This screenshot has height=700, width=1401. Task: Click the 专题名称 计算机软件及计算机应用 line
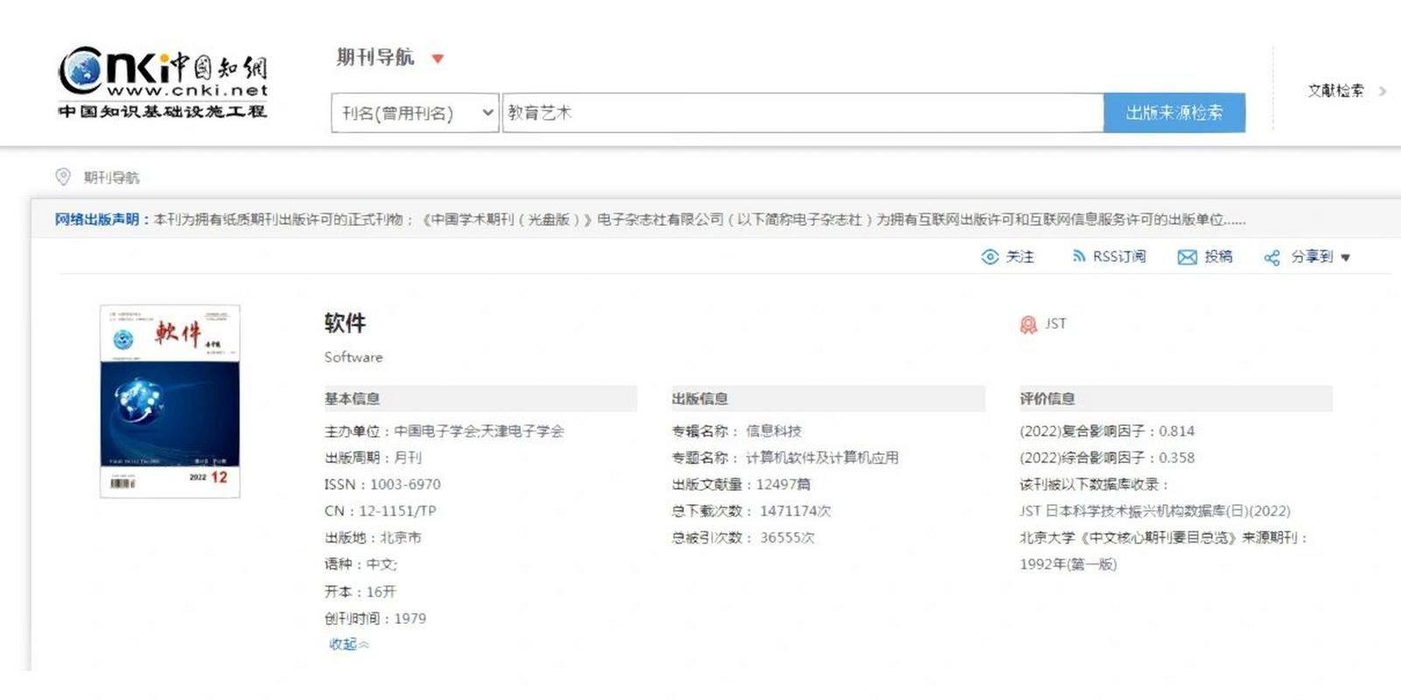pos(785,458)
